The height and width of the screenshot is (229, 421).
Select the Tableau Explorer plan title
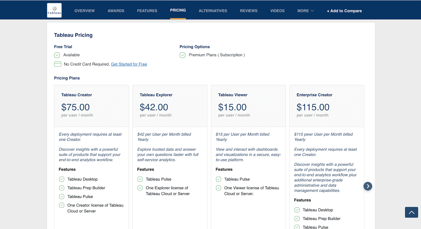(x=156, y=95)
